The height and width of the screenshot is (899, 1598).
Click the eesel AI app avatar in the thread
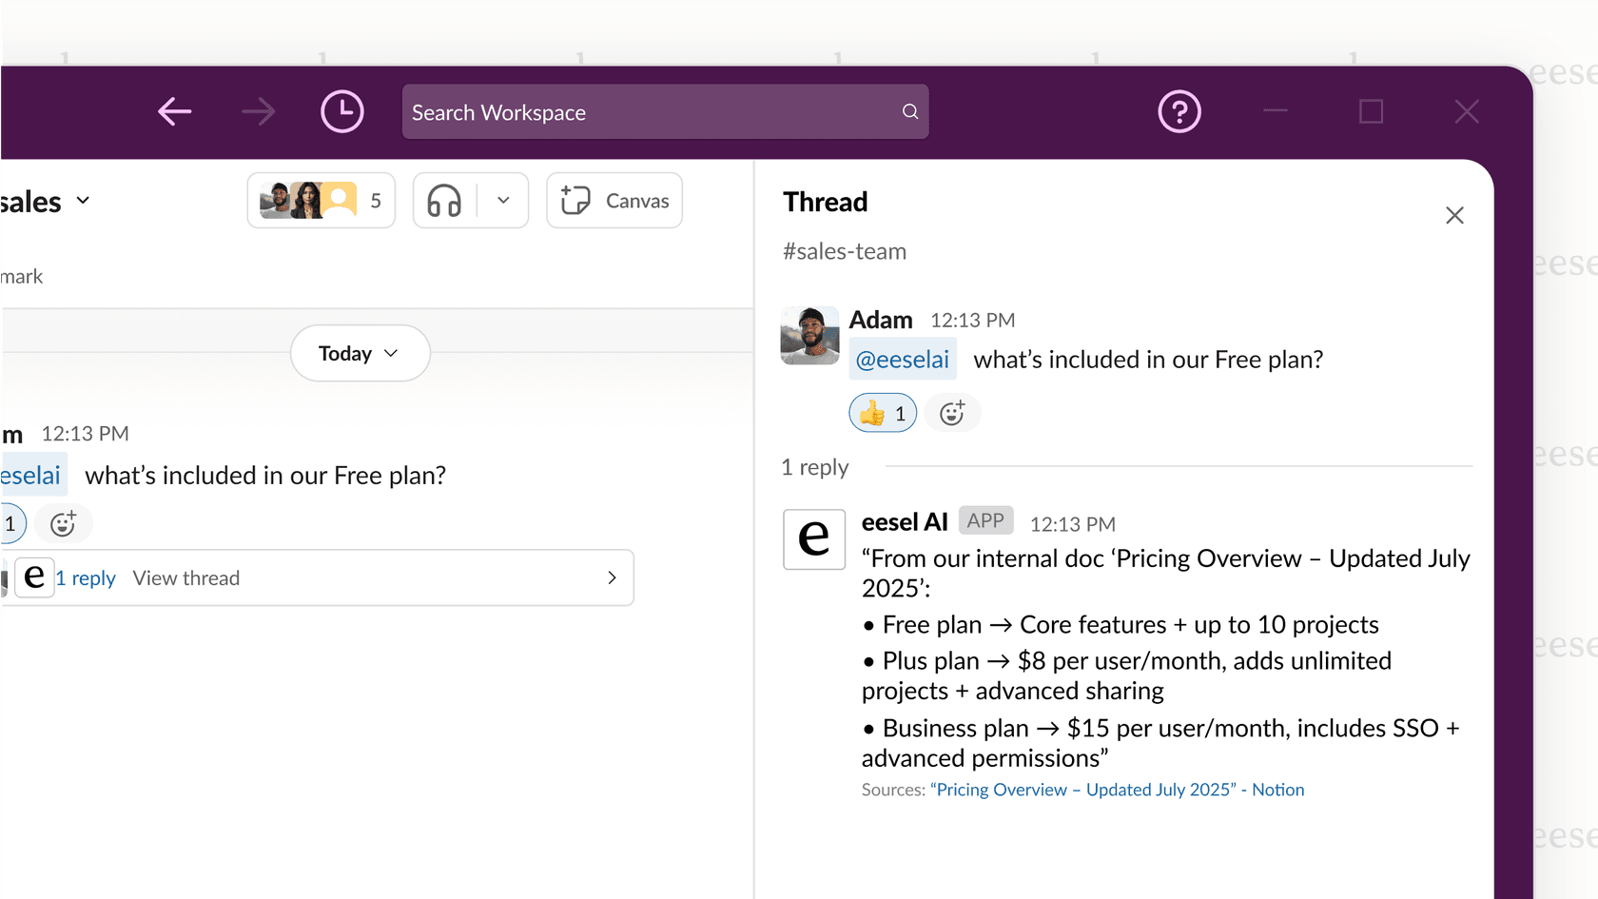click(x=814, y=539)
